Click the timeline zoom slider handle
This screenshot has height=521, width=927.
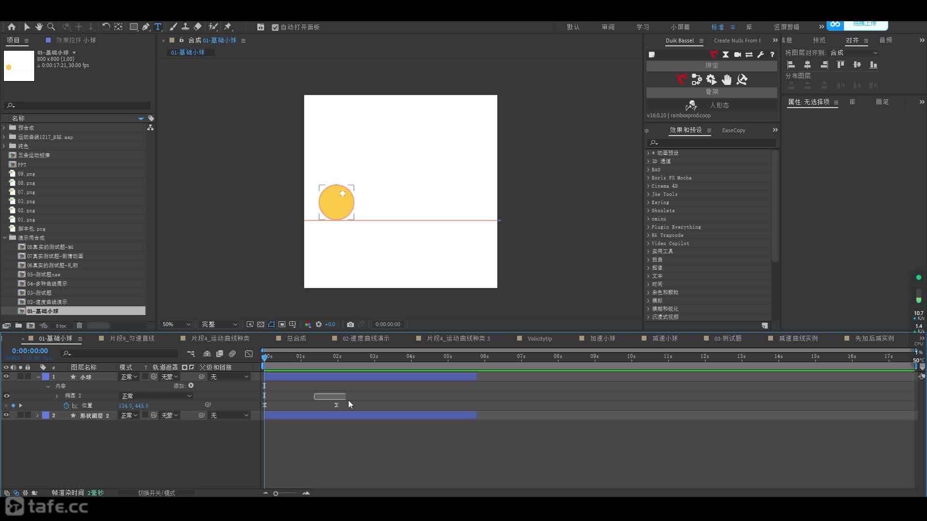click(x=276, y=493)
